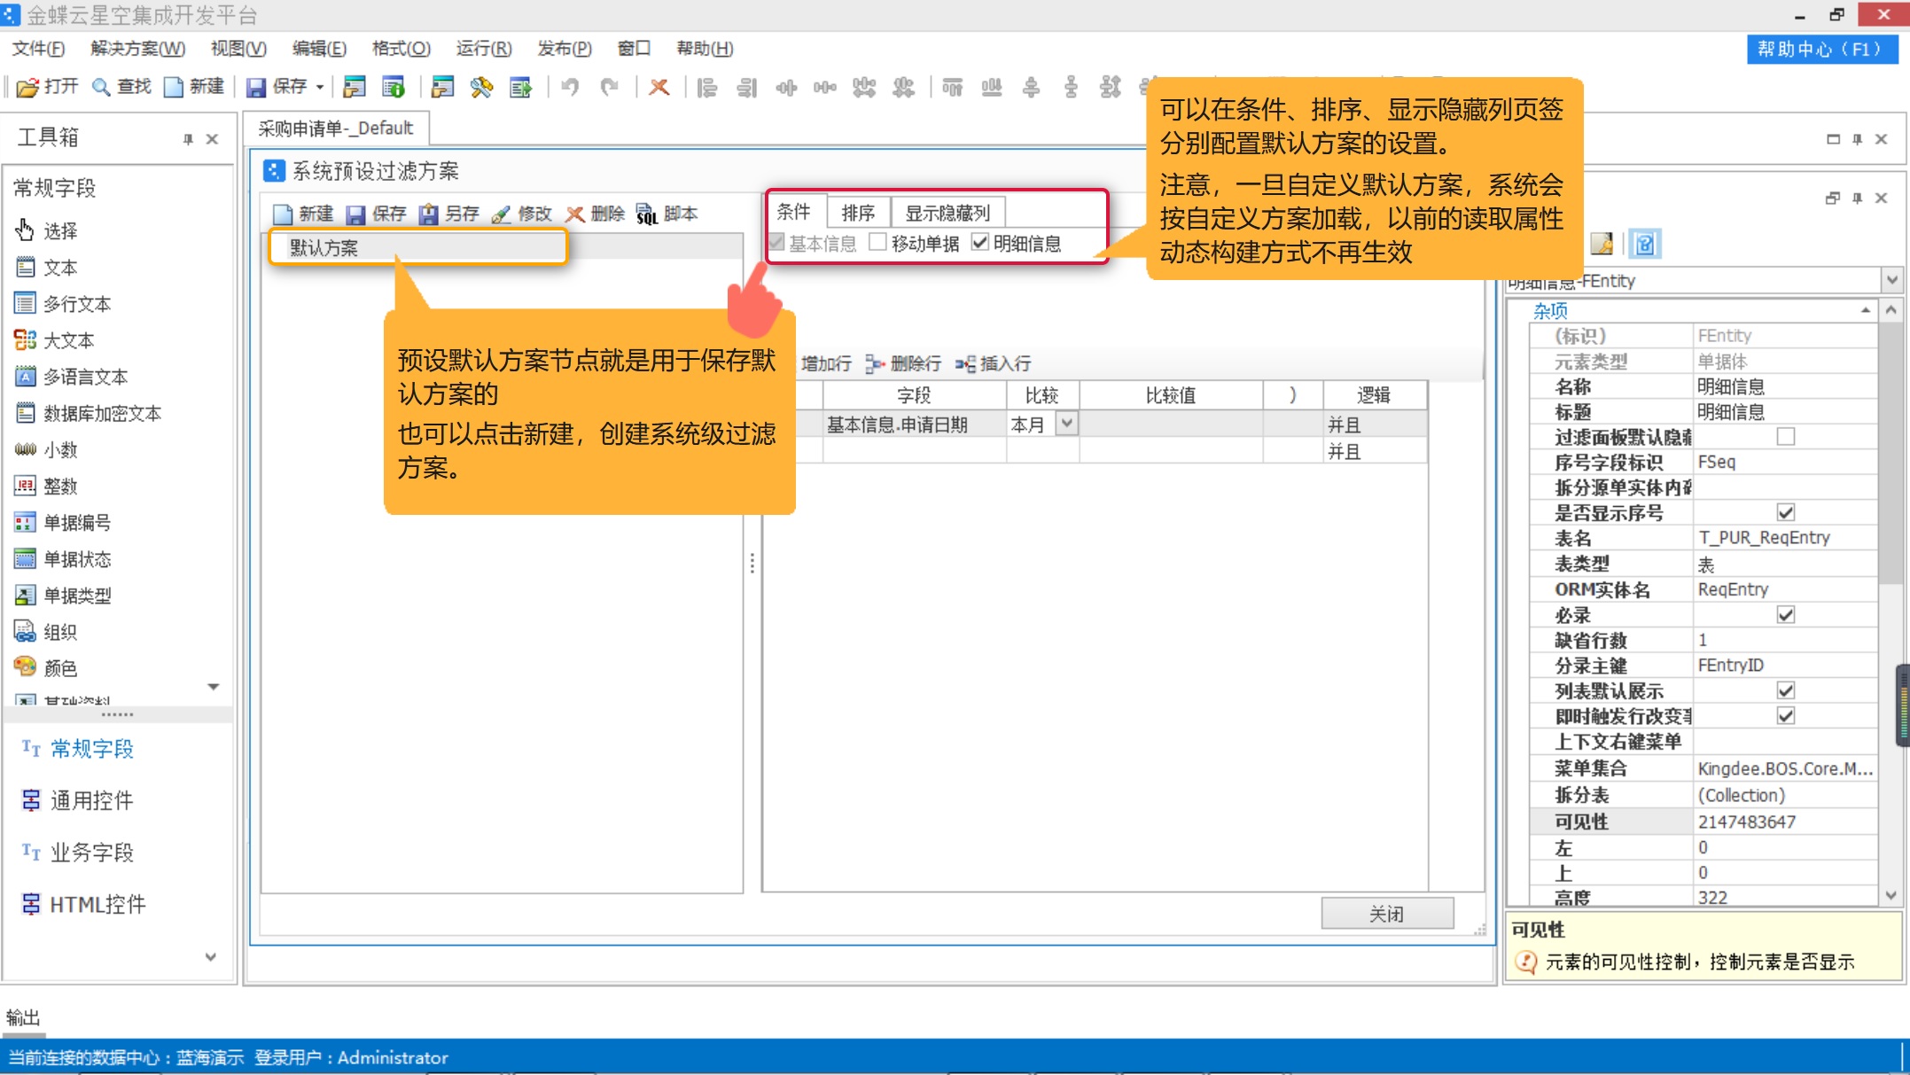This screenshot has width=1910, height=1075.
Task: Click the align right edges icon
Action: coord(747,87)
